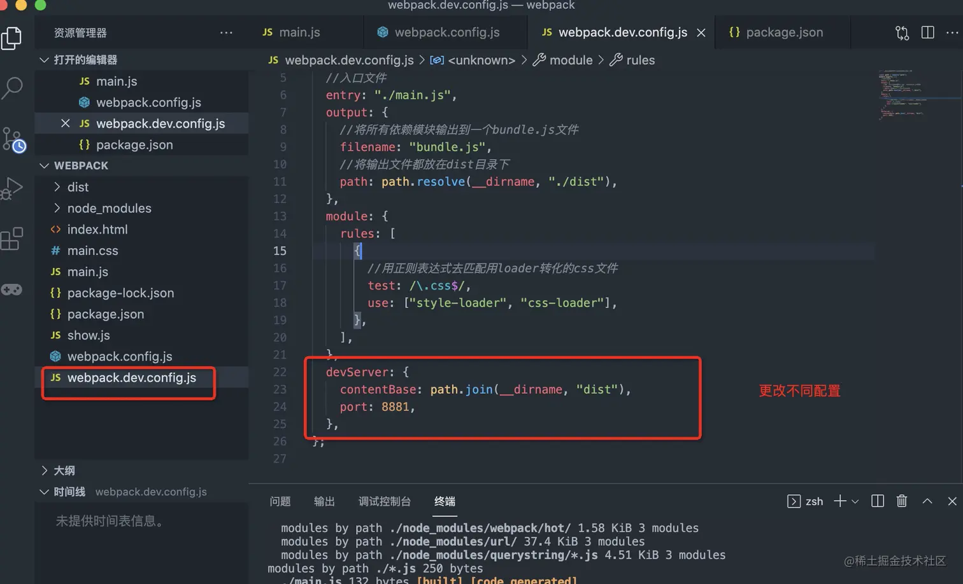
Task: Switch to the package.json editor tab
Action: (x=782, y=32)
